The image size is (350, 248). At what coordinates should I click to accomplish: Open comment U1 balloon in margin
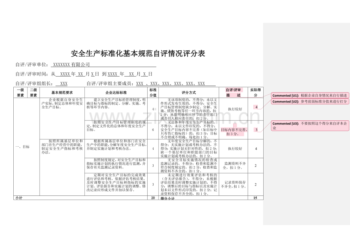310,95
